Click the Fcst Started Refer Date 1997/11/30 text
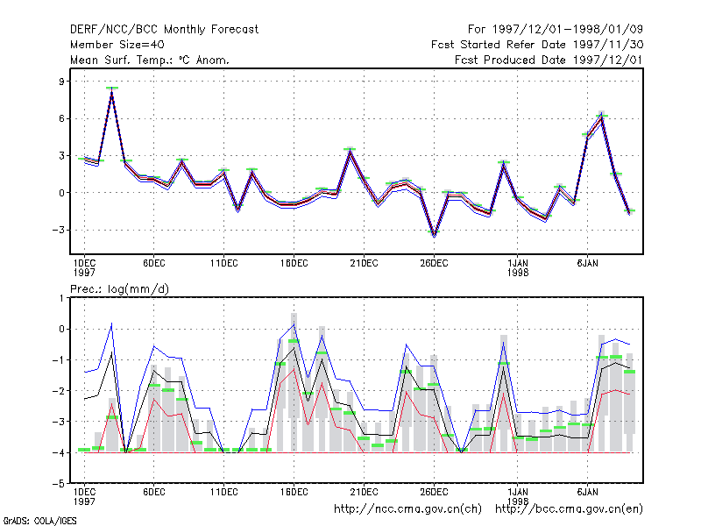 tap(537, 45)
